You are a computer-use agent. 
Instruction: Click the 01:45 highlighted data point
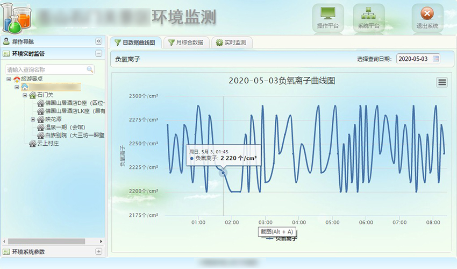pyautogui.click(x=224, y=172)
